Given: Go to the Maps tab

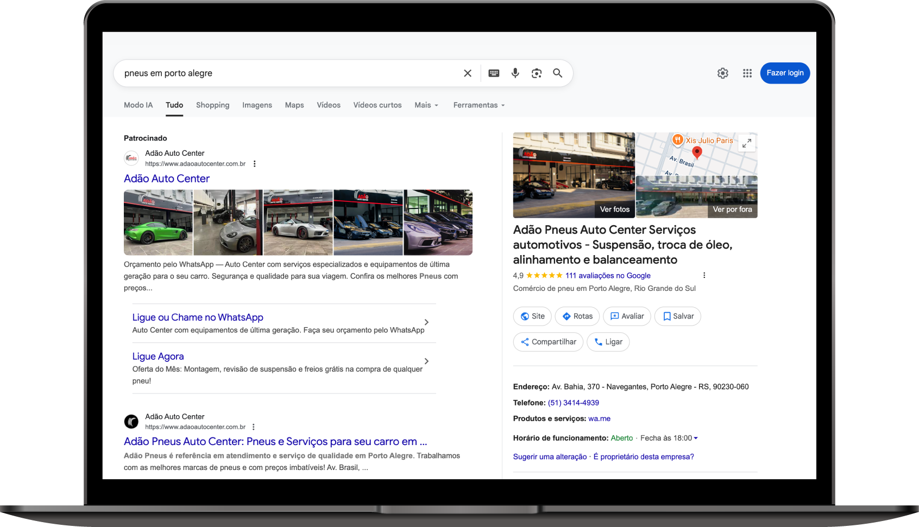Looking at the screenshot, I should pyautogui.click(x=294, y=105).
